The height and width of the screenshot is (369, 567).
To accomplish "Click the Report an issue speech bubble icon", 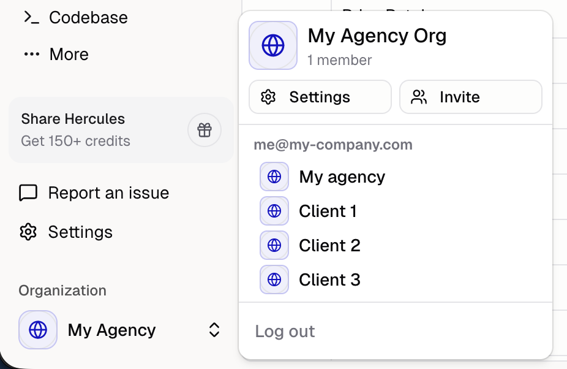I will pyautogui.click(x=27, y=192).
